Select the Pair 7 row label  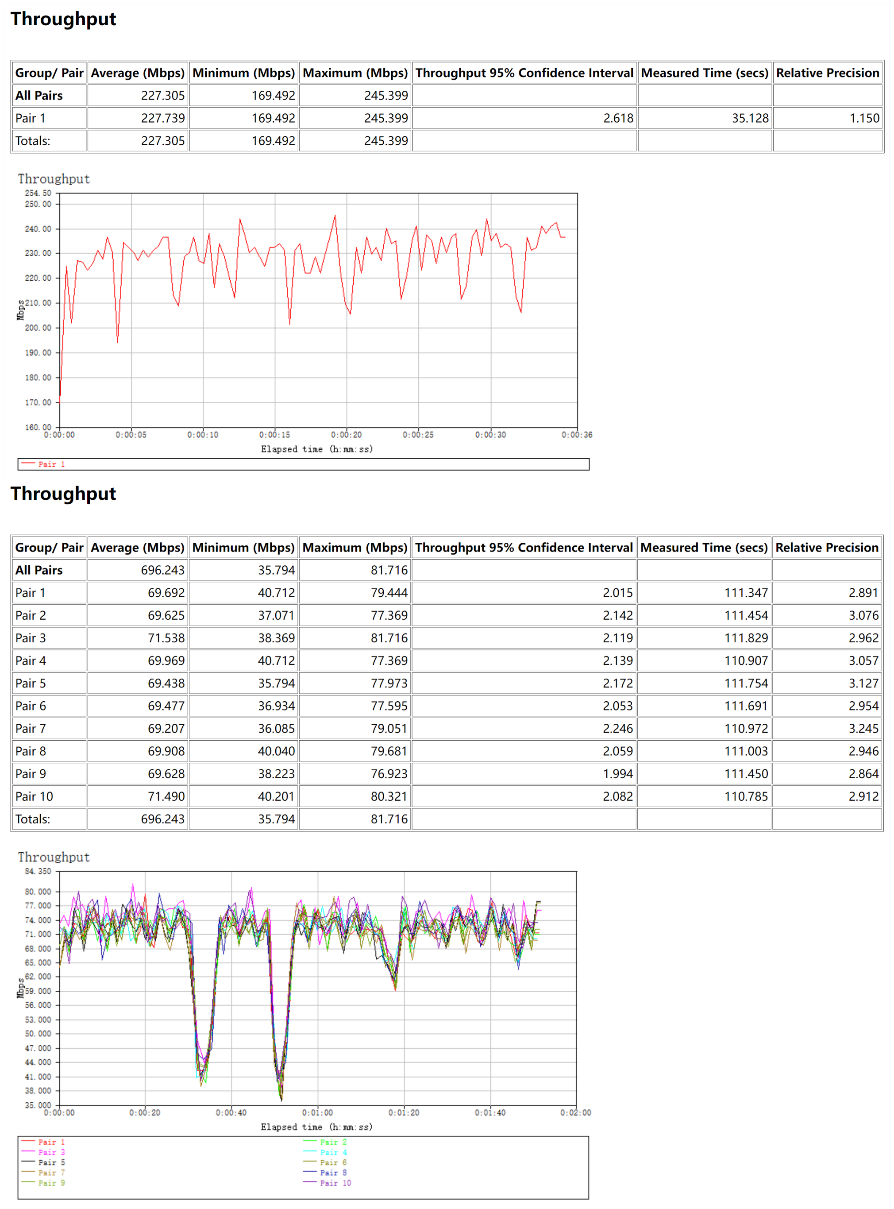[x=31, y=728]
